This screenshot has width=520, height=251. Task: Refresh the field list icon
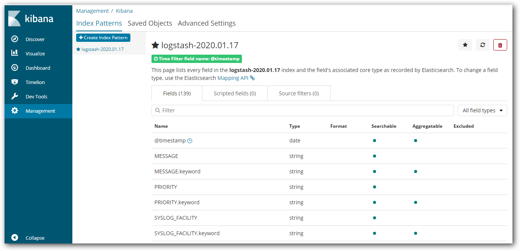point(483,45)
